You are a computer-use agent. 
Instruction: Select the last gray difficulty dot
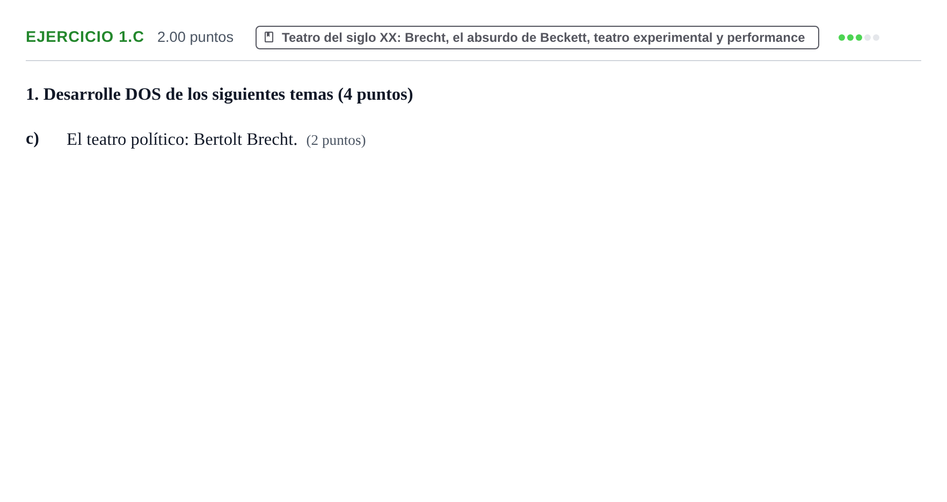[876, 38]
